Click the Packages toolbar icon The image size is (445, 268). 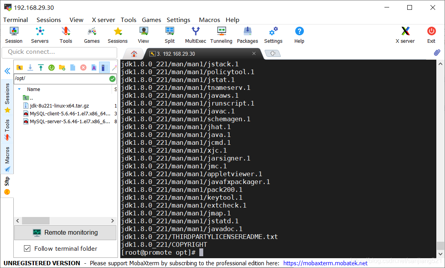248,35
